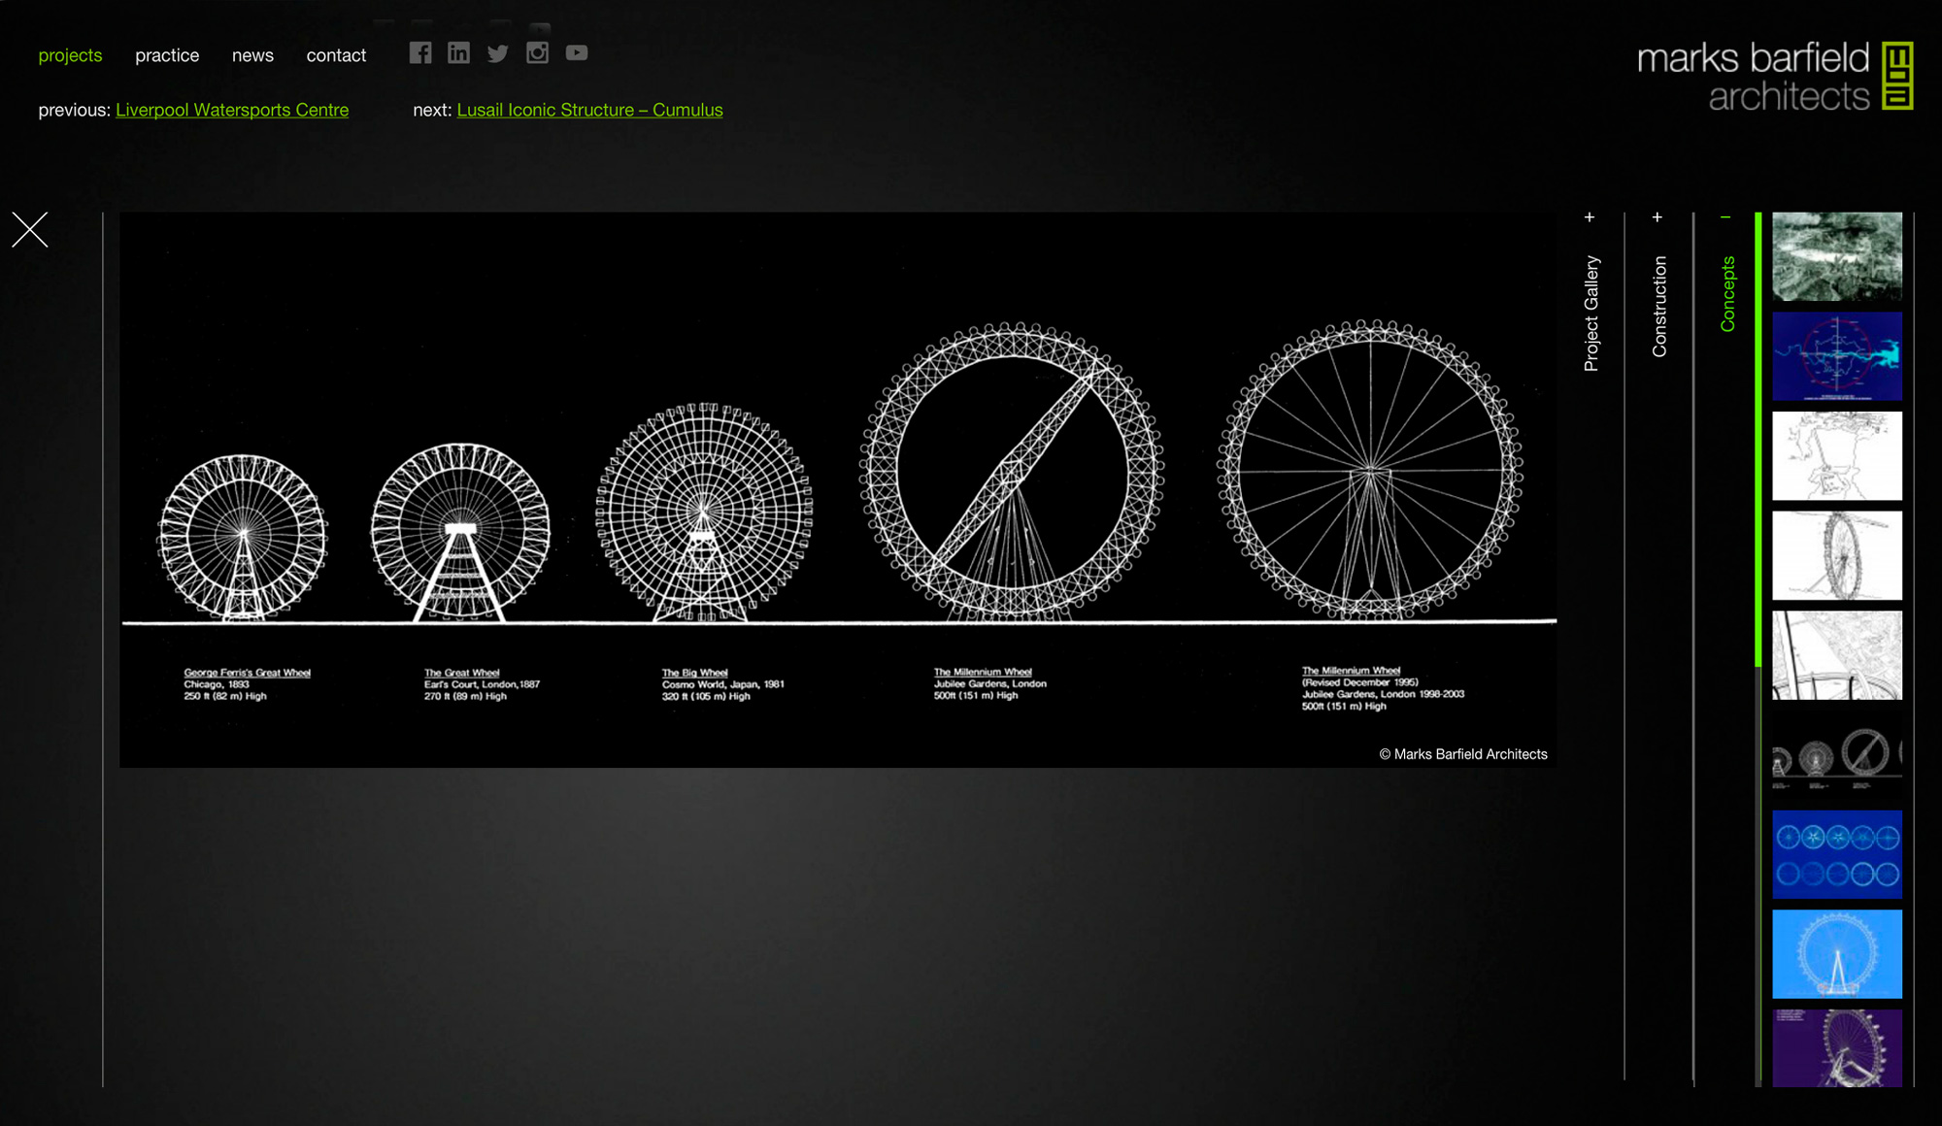Collapse Concepts section with minus icon
Screen dimensions: 1942x1126
tap(1725, 217)
